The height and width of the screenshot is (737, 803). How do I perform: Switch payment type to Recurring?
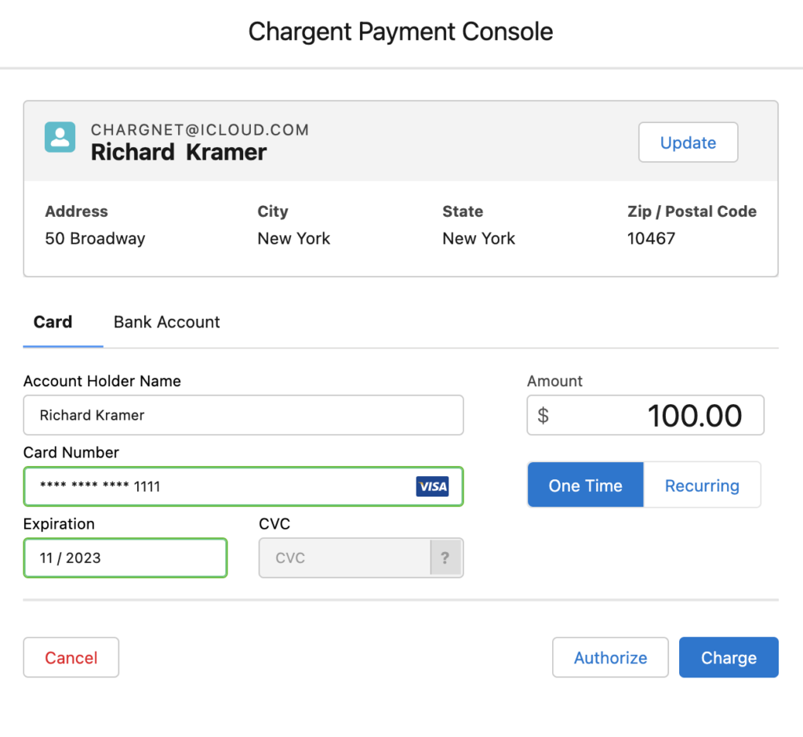pyautogui.click(x=702, y=486)
